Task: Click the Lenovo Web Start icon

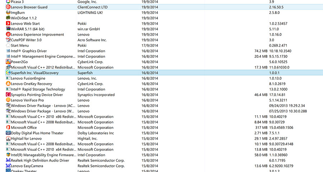Action: (x=8, y=23)
